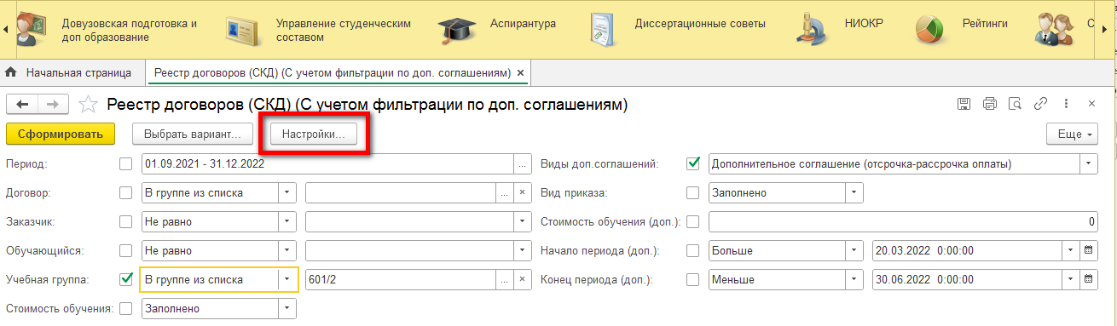Expand Вид приказа 'Заполнено' dropdown
This screenshot has width=1117, height=326.
(x=854, y=192)
